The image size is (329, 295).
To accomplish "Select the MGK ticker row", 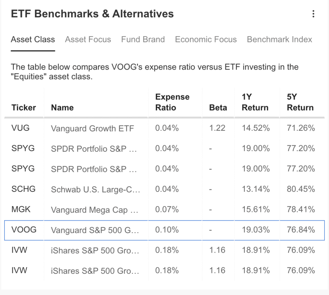I will (21, 209).
